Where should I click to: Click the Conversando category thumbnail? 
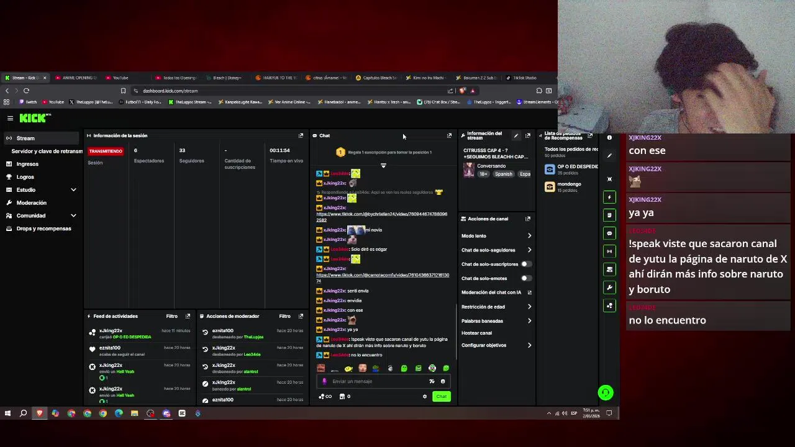tap(469, 169)
